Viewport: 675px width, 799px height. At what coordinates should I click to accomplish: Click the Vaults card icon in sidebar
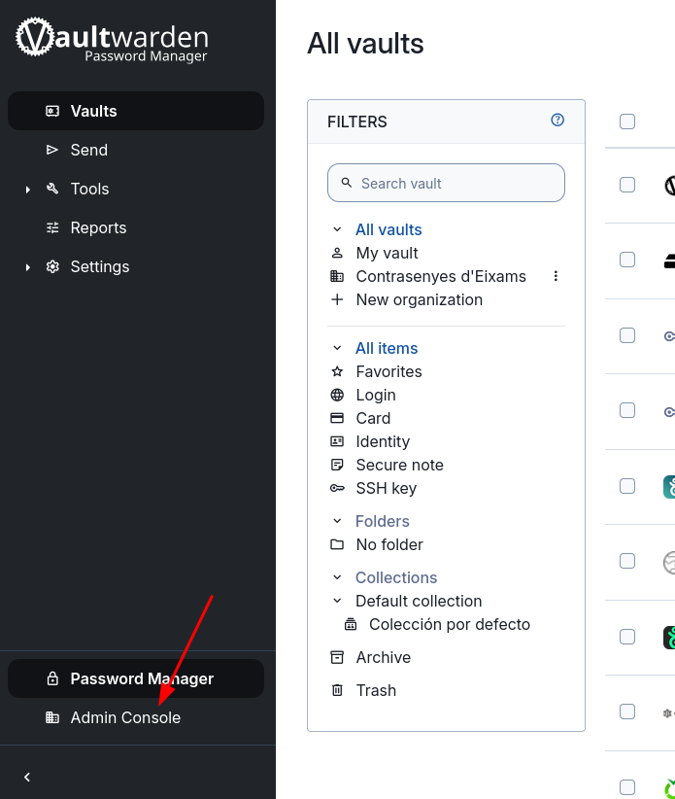tap(52, 111)
